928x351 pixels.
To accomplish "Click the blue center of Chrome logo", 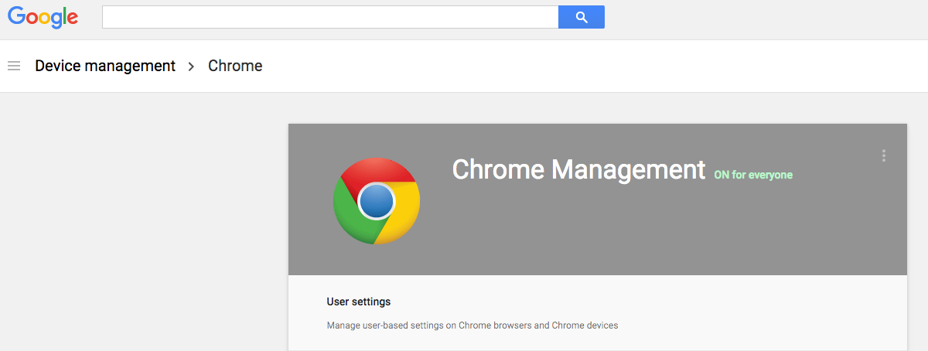I will pyautogui.click(x=377, y=202).
